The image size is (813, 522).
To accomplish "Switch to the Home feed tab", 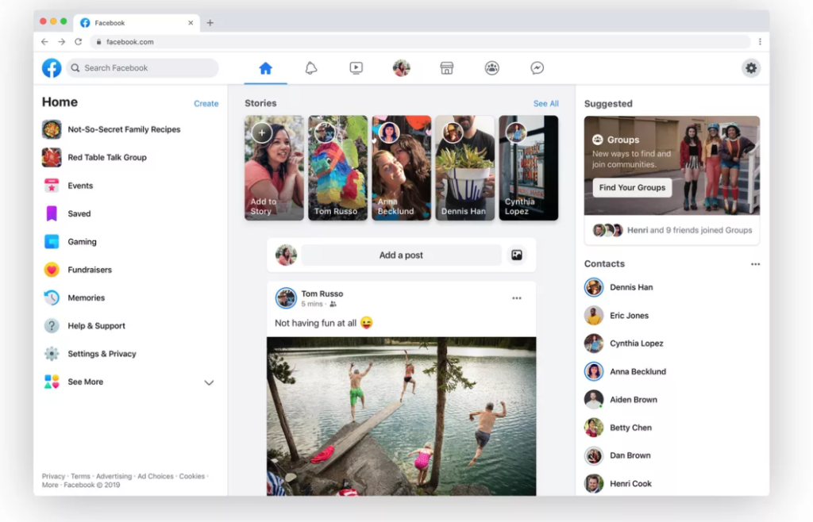I will [266, 68].
